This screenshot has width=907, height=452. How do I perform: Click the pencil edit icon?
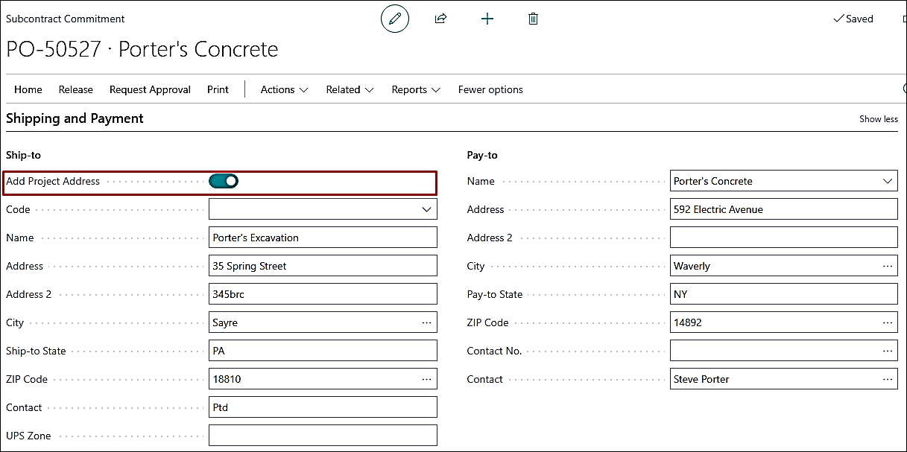tap(395, 19)
